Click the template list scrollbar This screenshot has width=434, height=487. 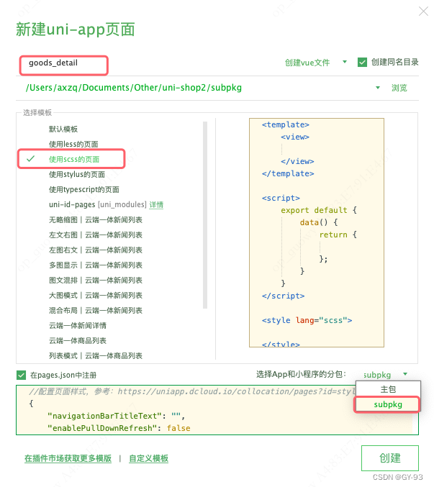[205, 215]
